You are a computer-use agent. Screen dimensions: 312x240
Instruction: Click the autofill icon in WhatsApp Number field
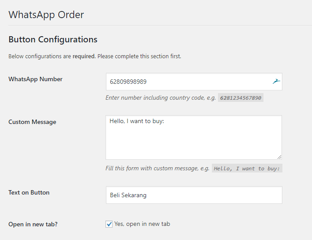[276, 81]
